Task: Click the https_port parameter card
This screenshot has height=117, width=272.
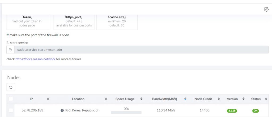Action: pos(74,22)
